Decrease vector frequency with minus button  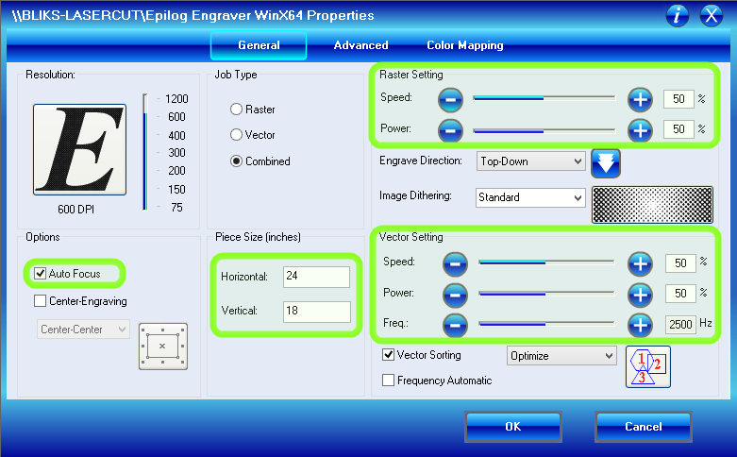click(x=455, y=325)
